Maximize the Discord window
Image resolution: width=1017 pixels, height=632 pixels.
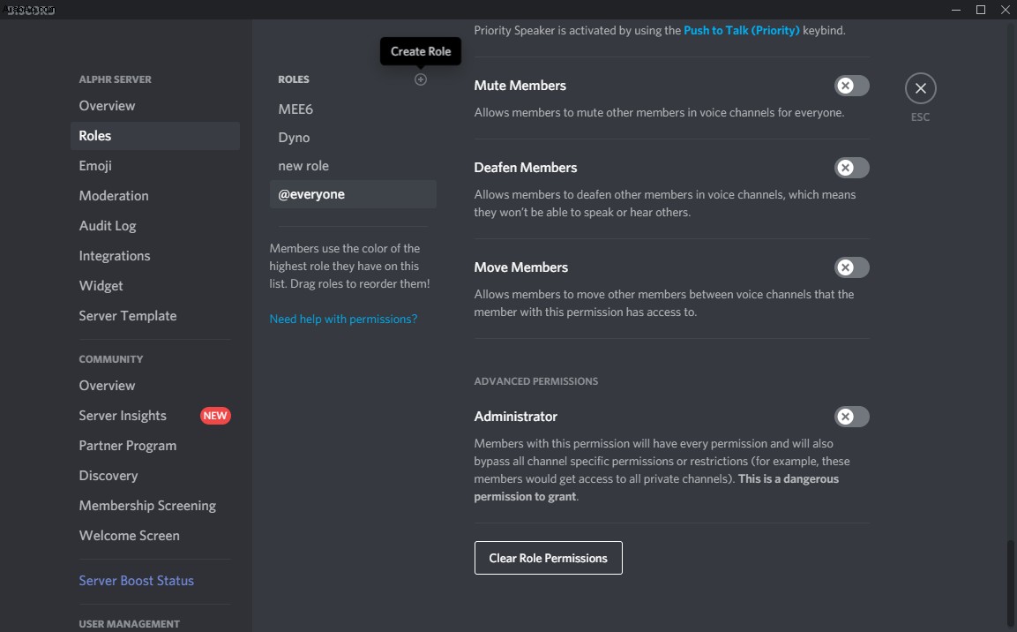coord(981,10)
